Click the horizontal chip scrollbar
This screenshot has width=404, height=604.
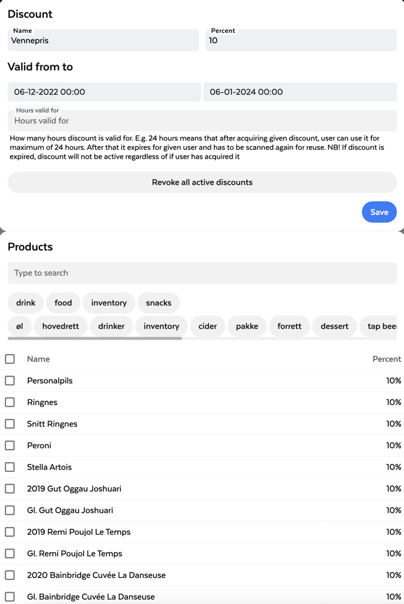pyautogui.click(x=95, y=338)
